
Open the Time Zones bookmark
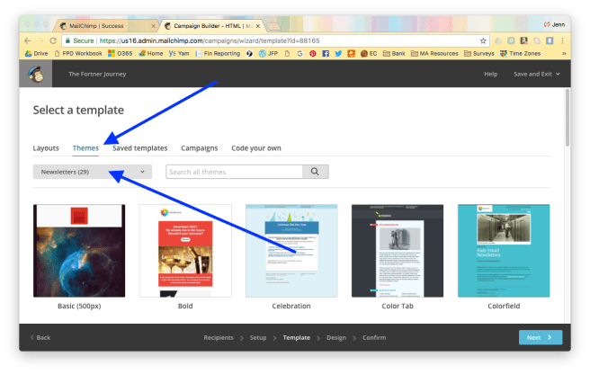521,53
